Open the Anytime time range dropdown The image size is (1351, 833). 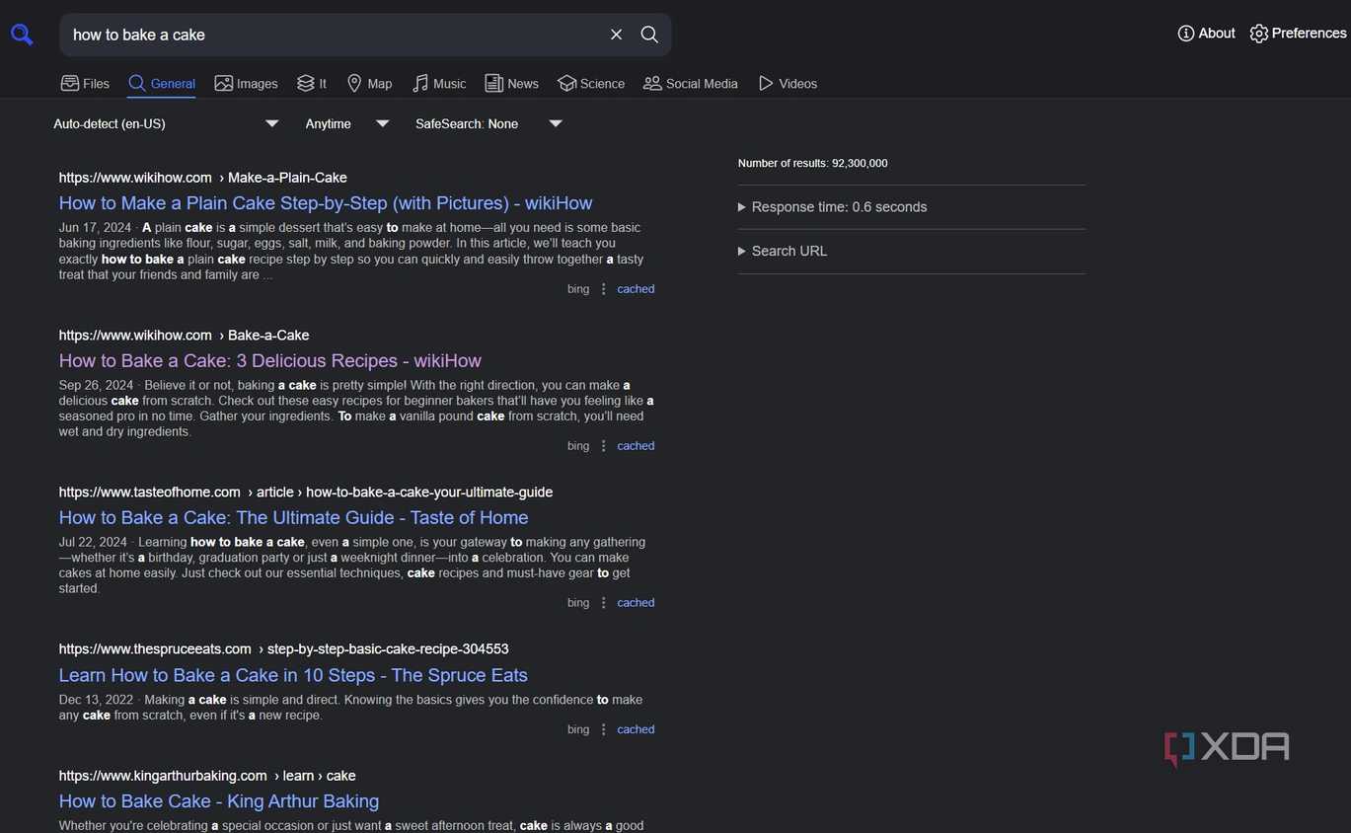click(346, 123)
